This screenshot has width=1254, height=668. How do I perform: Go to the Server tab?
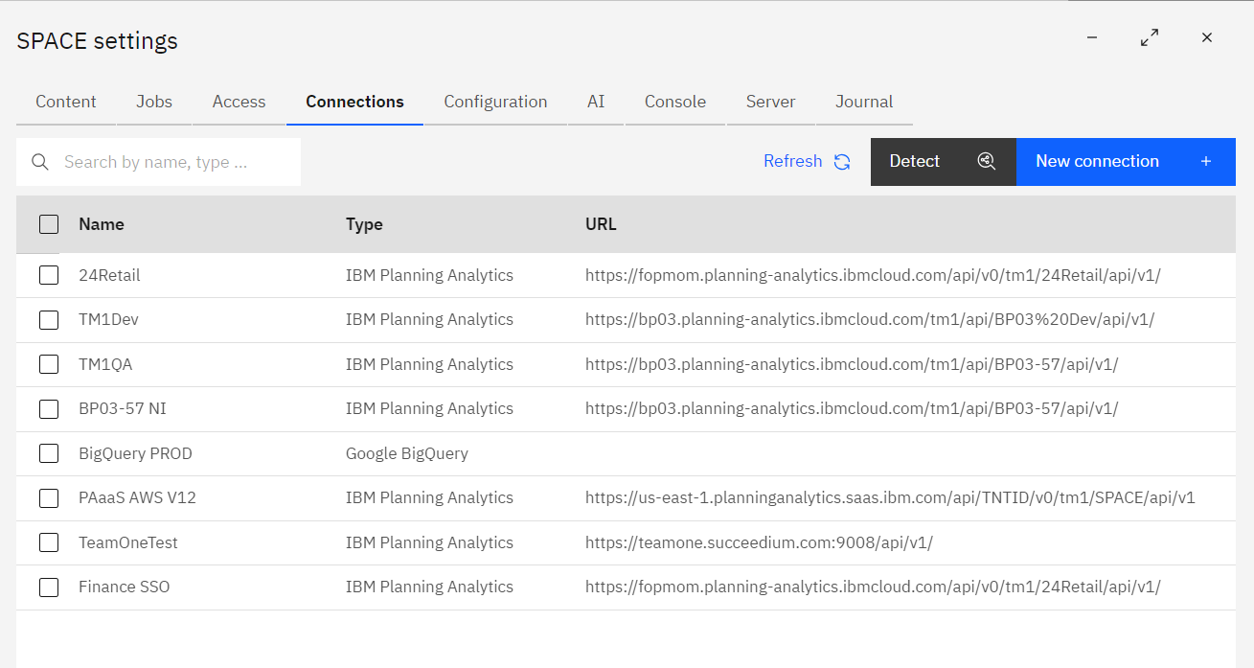click(x=771, y=102)
